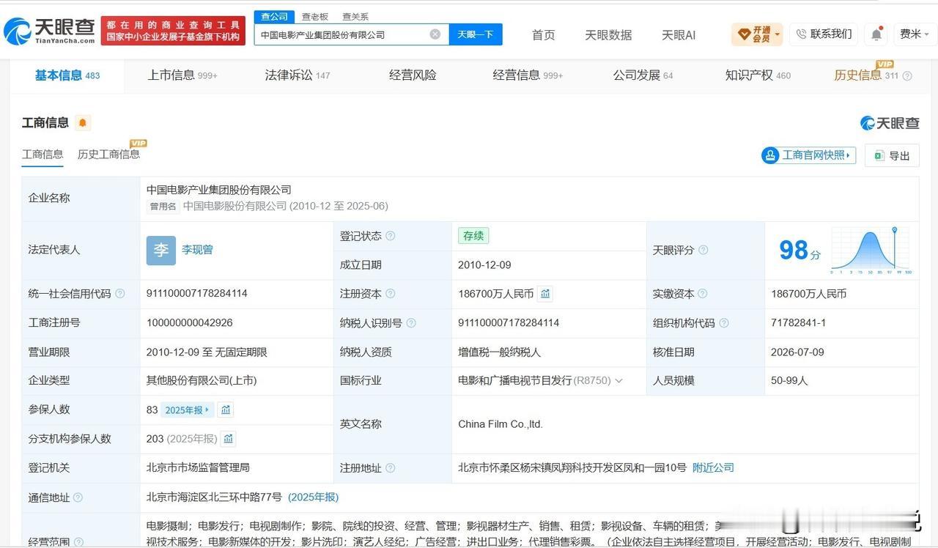Click the help icon beside 天眼评分

[x=703, y=250]
